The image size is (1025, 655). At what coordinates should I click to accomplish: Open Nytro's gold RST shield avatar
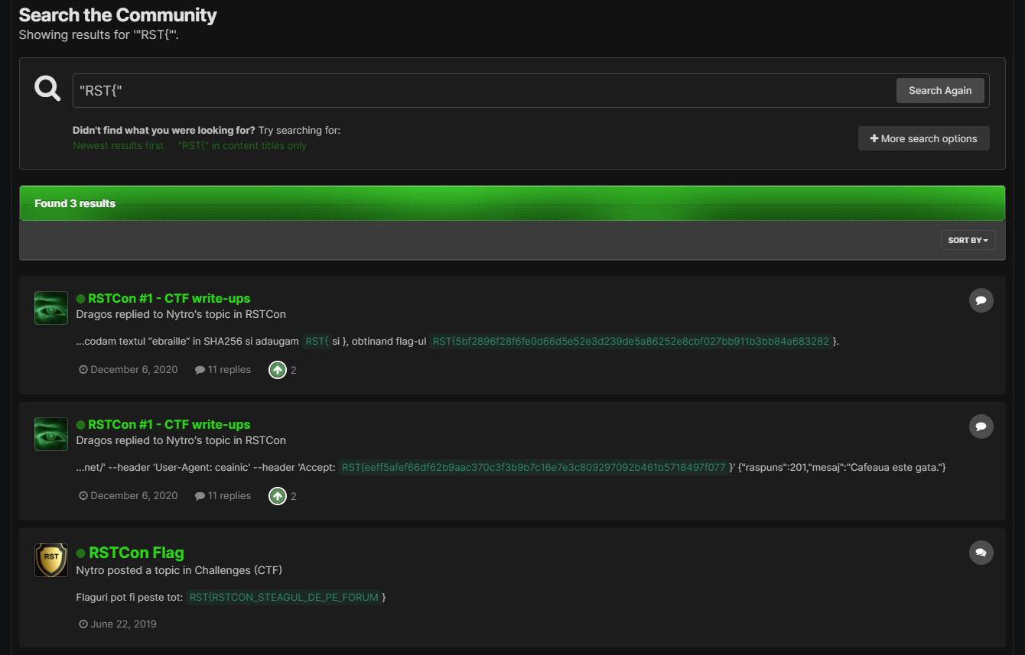(51, 560)
